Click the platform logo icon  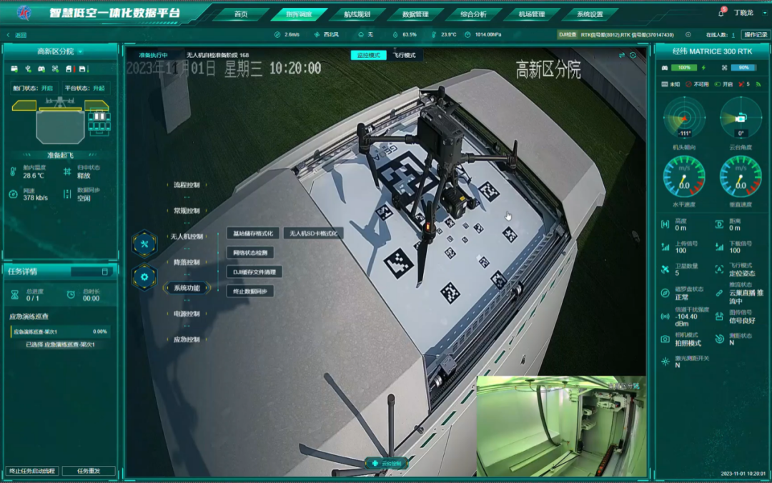point(24,13)
